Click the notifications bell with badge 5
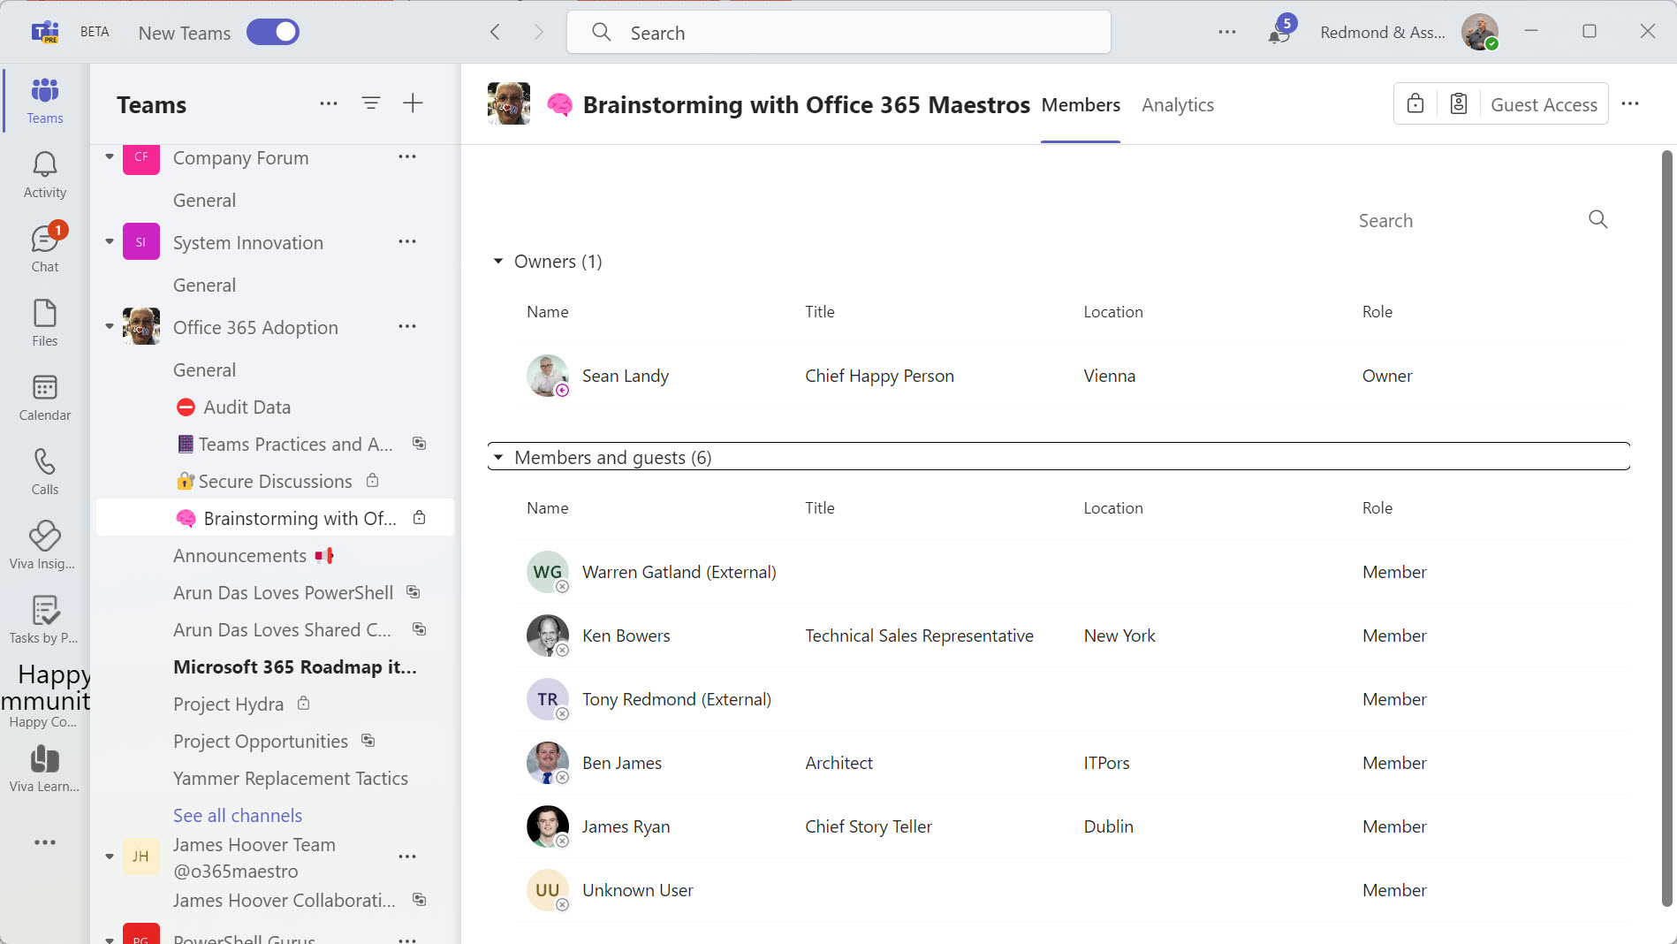1677x944 pixels. click(1279, 33)
